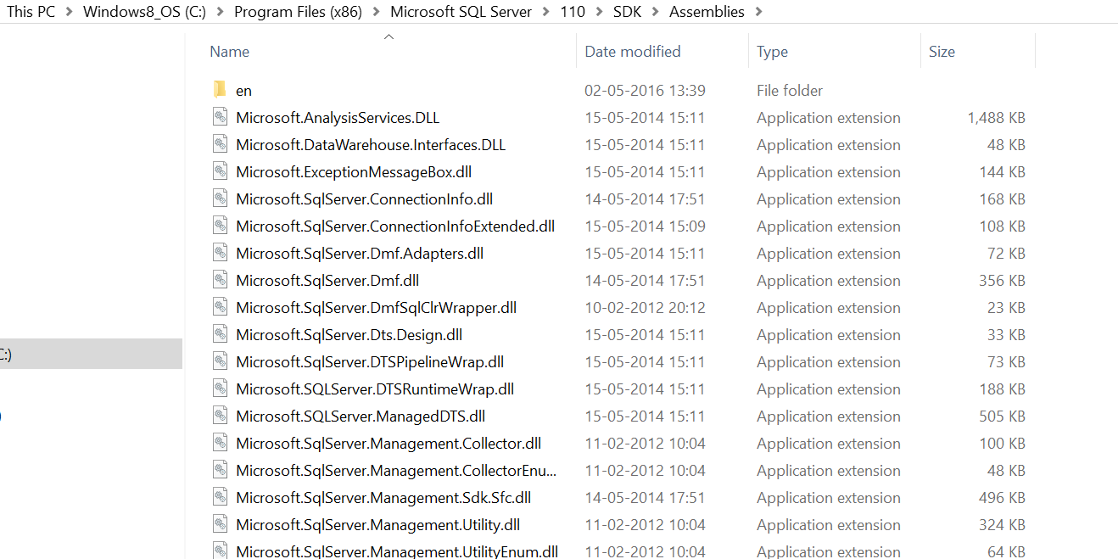Select Microsoft.SqlServer.Management.Utility.dll file name
This screenshot has height=559, width=1118.
[x=378, y=525]
